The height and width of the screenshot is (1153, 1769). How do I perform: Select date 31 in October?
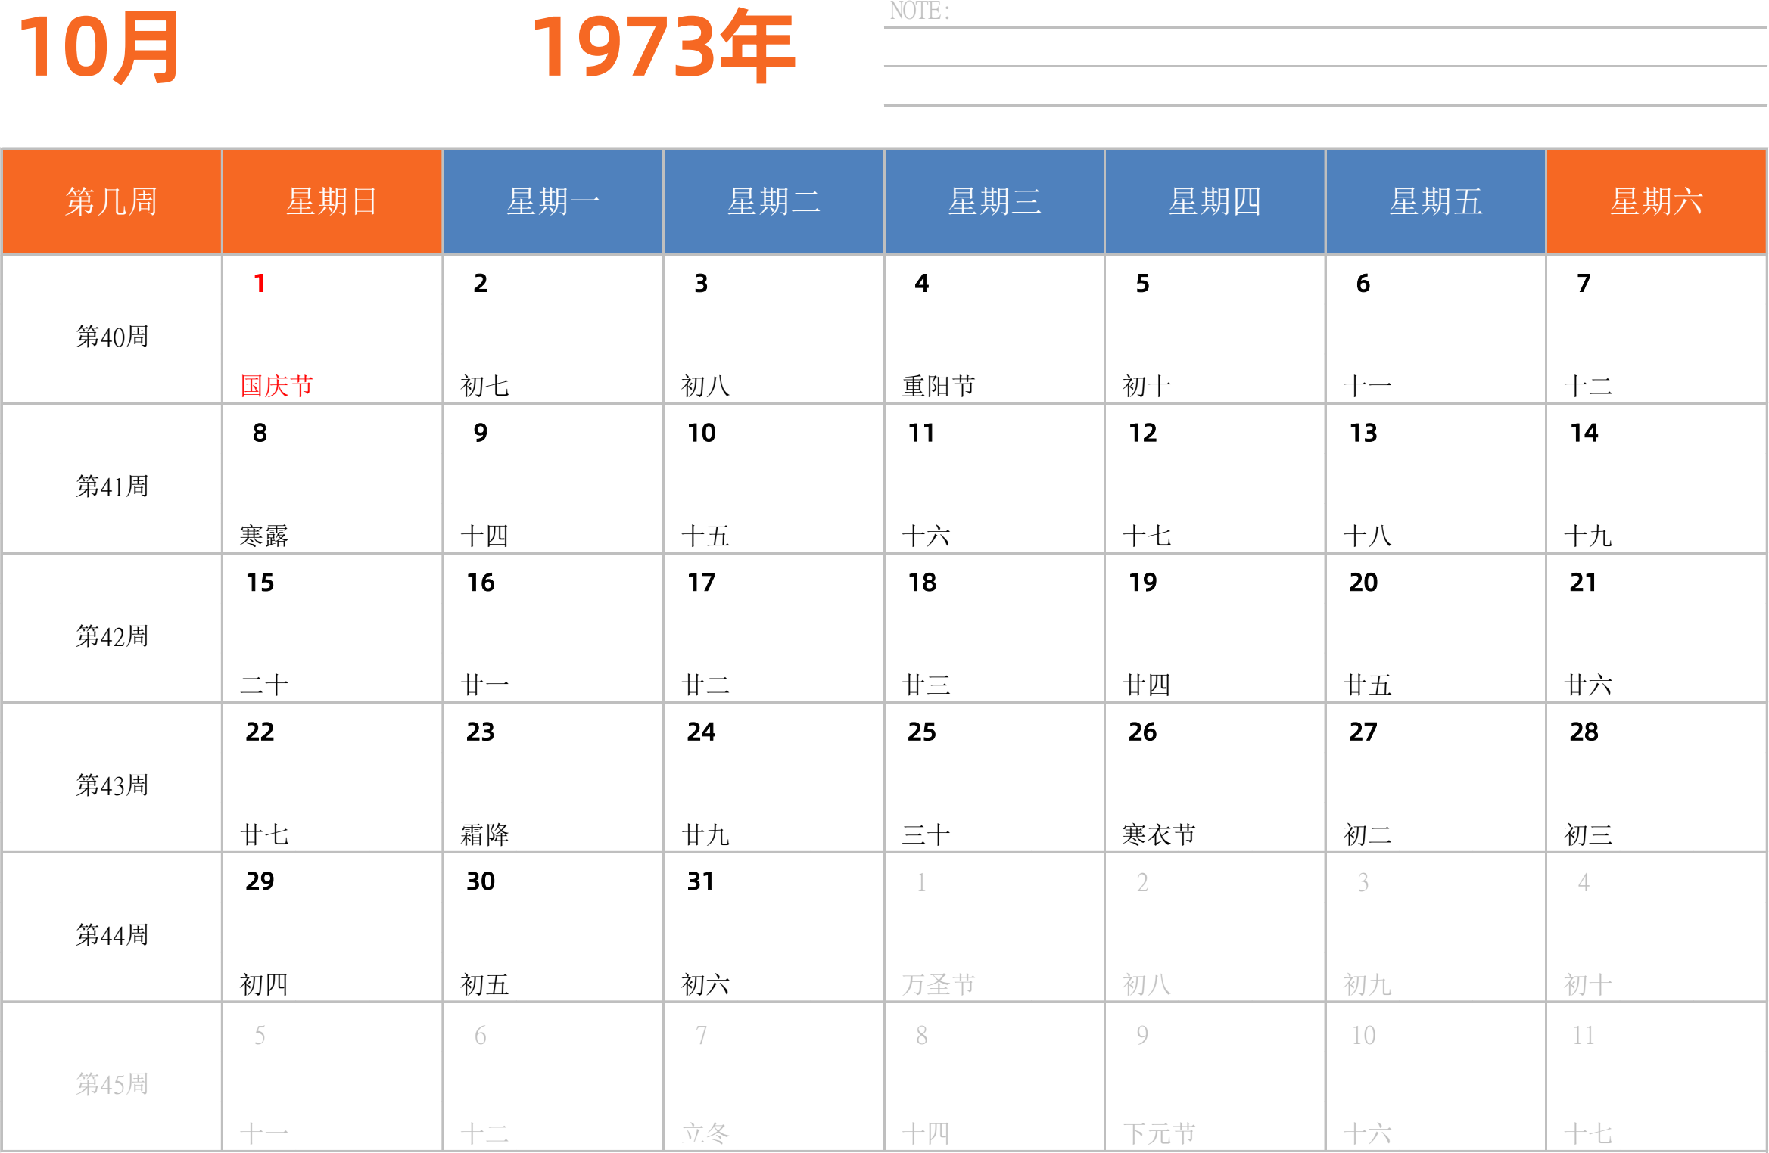click(x=701, y=881)
